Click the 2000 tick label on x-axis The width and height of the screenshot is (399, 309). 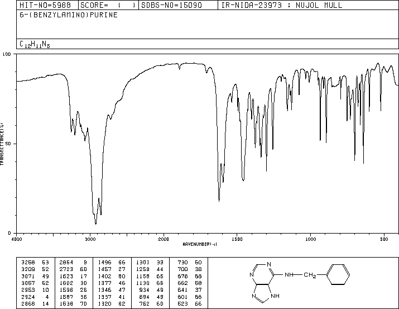click(164, 239)
